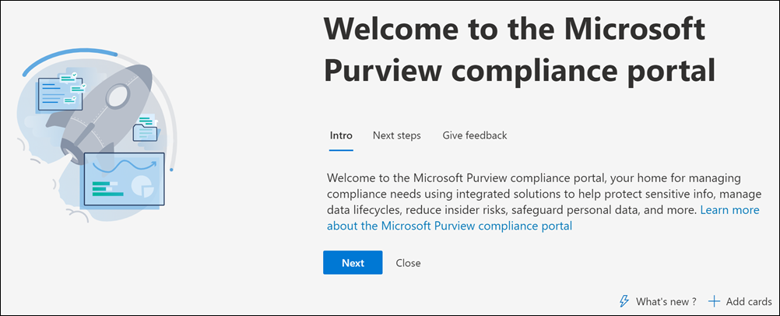
Task: Open the Learn more link
Action: pos(729,210)
